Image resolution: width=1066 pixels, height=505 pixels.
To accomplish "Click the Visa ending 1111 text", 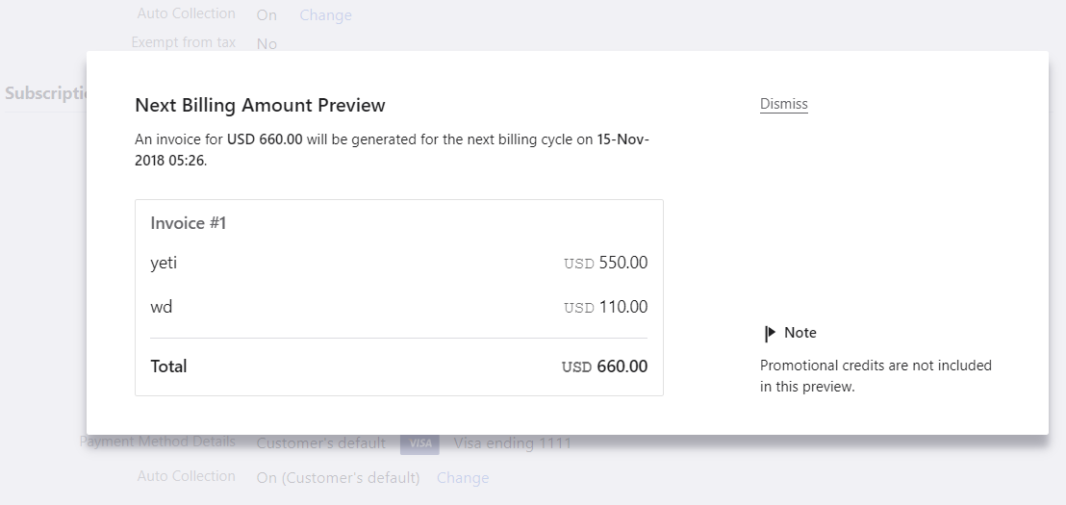I will click(x=513, y=443).
